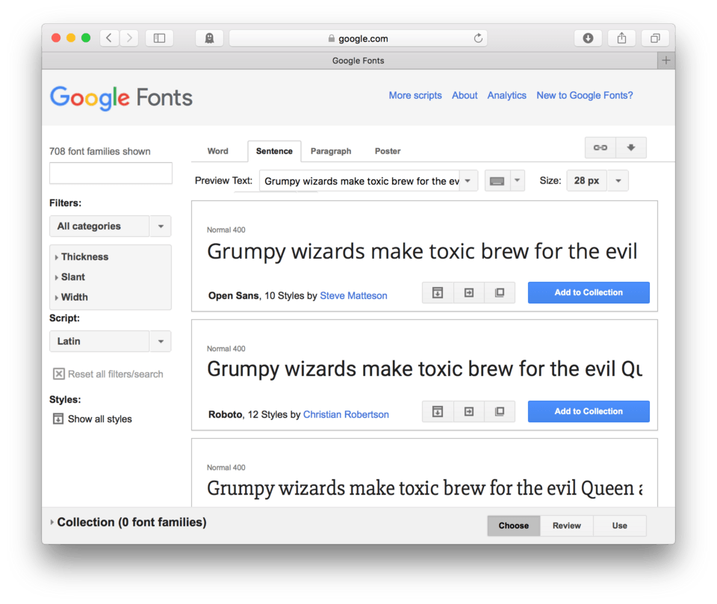Screen dimensions: 717x604
Task: Click the Reset all filters X icon
Action: [x=59, y=374]
